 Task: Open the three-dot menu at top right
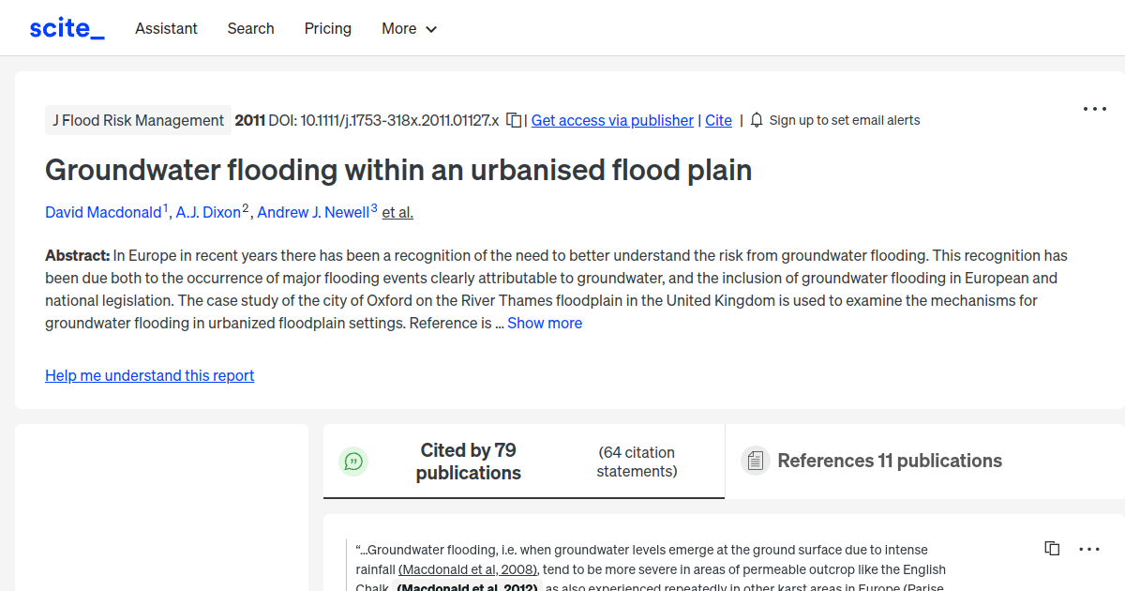[1094, 109]
